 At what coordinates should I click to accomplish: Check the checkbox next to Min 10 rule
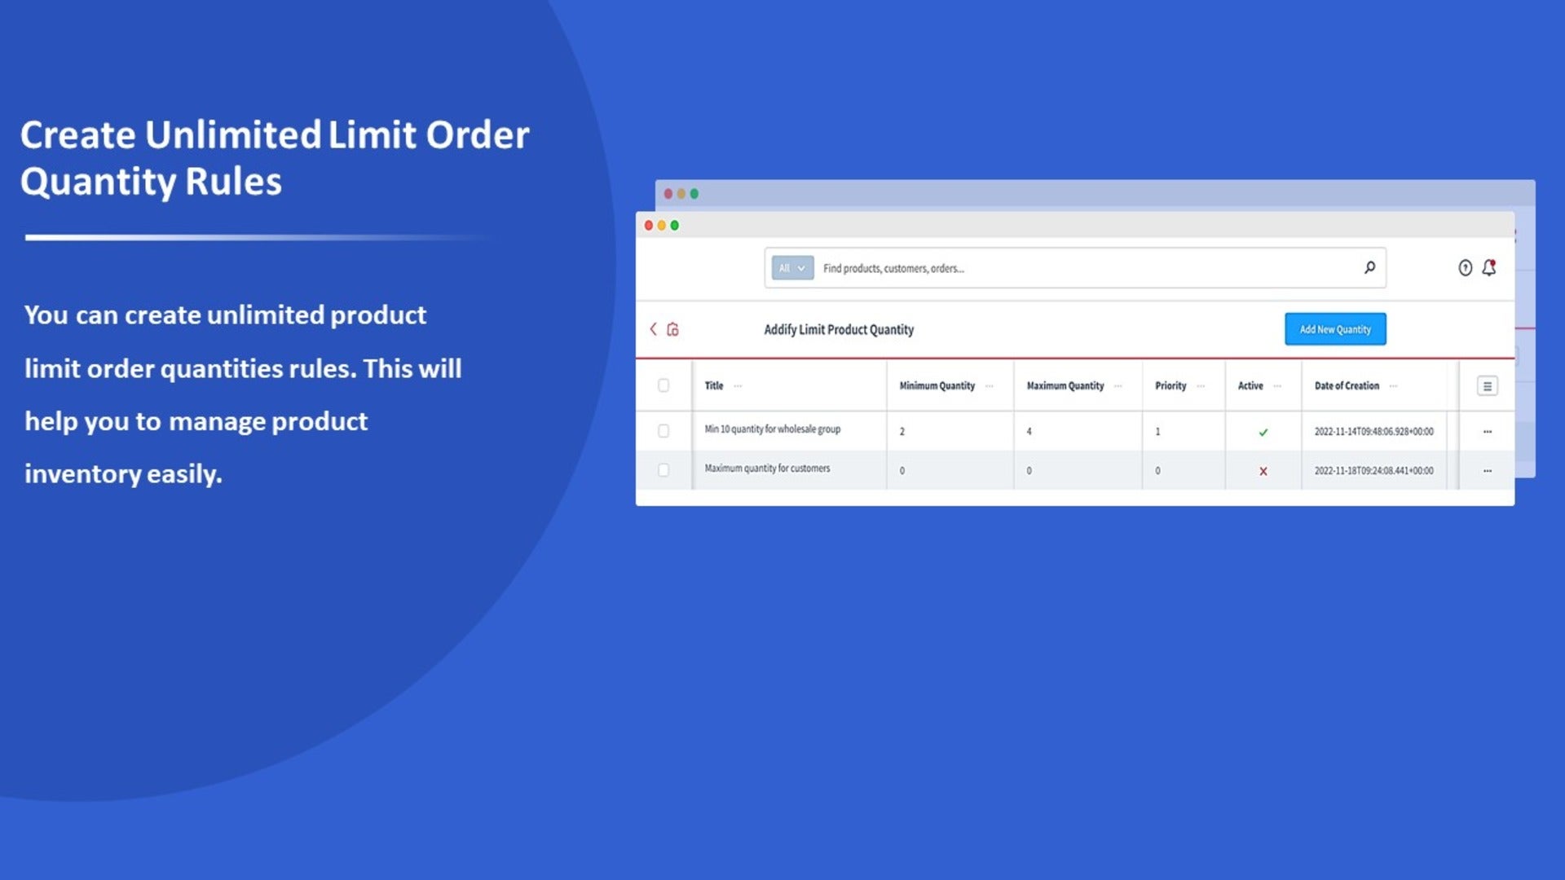point(664,429)
